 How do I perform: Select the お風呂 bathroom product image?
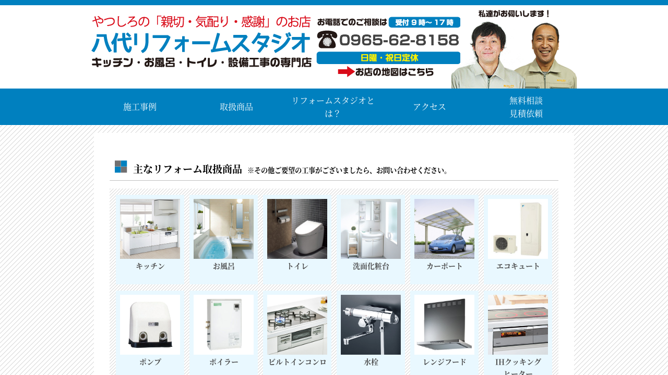(x=223, y=229)
